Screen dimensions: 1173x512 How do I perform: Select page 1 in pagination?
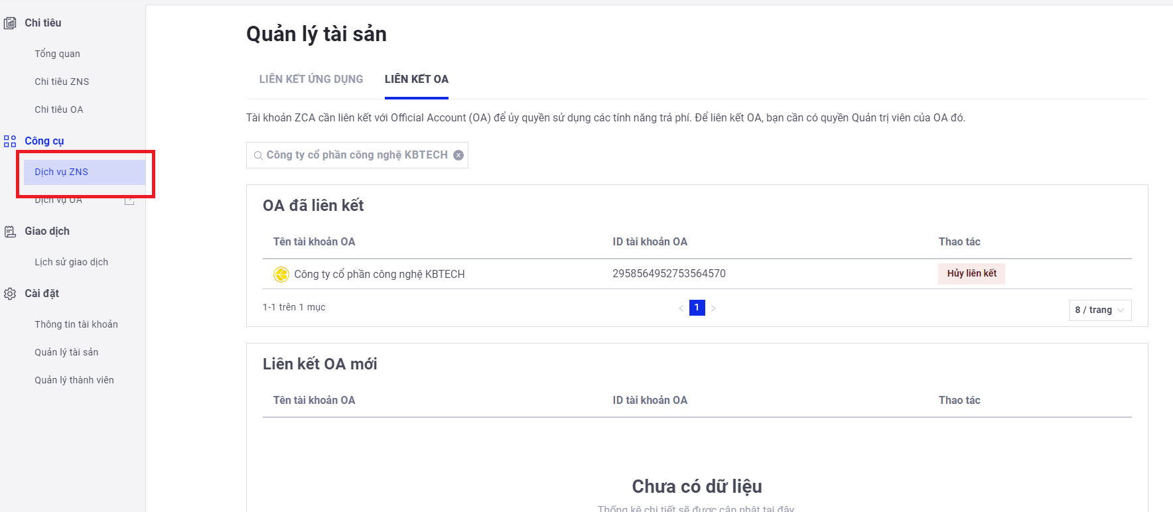697,308
